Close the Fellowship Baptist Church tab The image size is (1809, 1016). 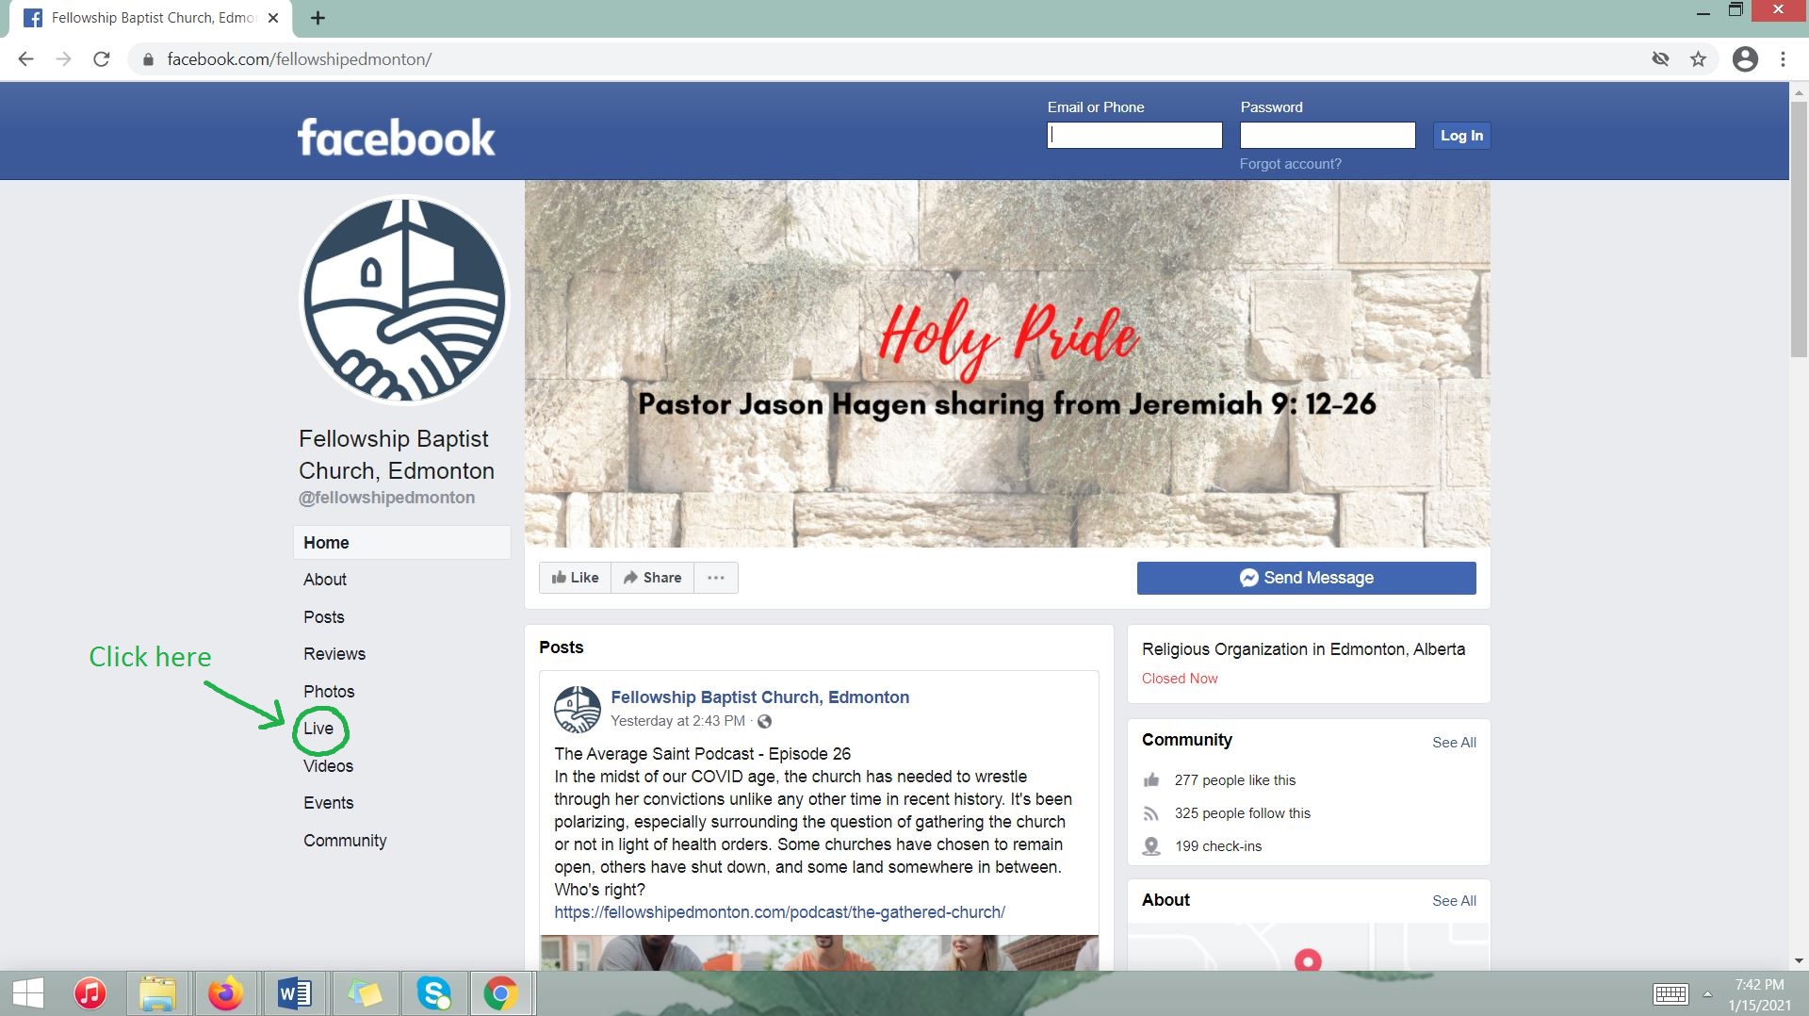273,18
